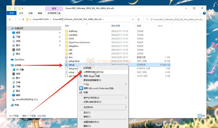Select the dlm configuration file

[71, 57]
